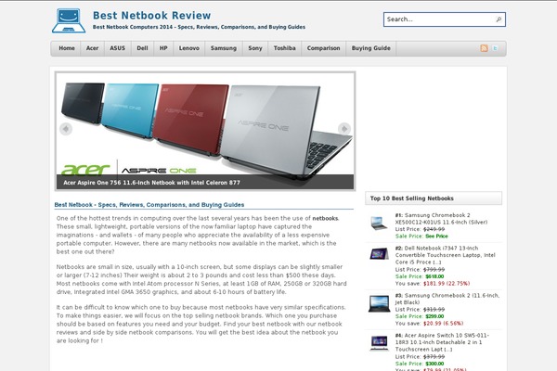
Task: Open the Twitter icon in navigation bar
Action: point(495,48)
